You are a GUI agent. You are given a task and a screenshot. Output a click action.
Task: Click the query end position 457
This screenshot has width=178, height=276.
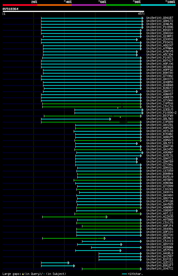click(141, 14)
